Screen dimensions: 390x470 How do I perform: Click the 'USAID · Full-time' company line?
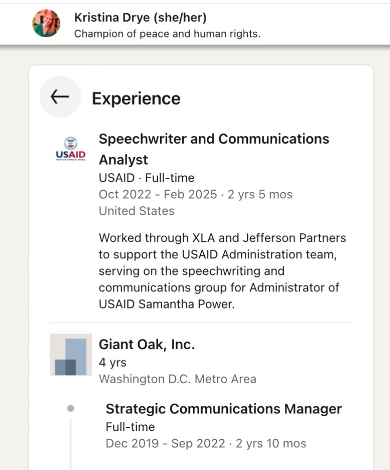point(146,178)
